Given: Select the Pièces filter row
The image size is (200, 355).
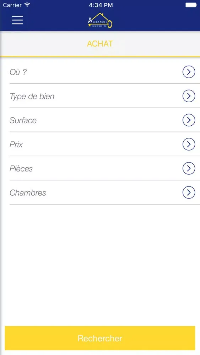Looking at the screenshot, I should pyautogui.click(x=105, y=168).
